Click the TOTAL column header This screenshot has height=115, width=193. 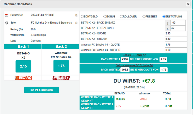167,93
